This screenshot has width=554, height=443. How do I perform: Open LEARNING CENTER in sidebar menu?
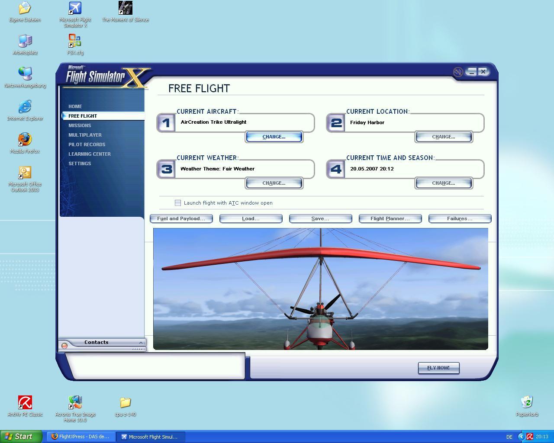(x=90, y=154)
